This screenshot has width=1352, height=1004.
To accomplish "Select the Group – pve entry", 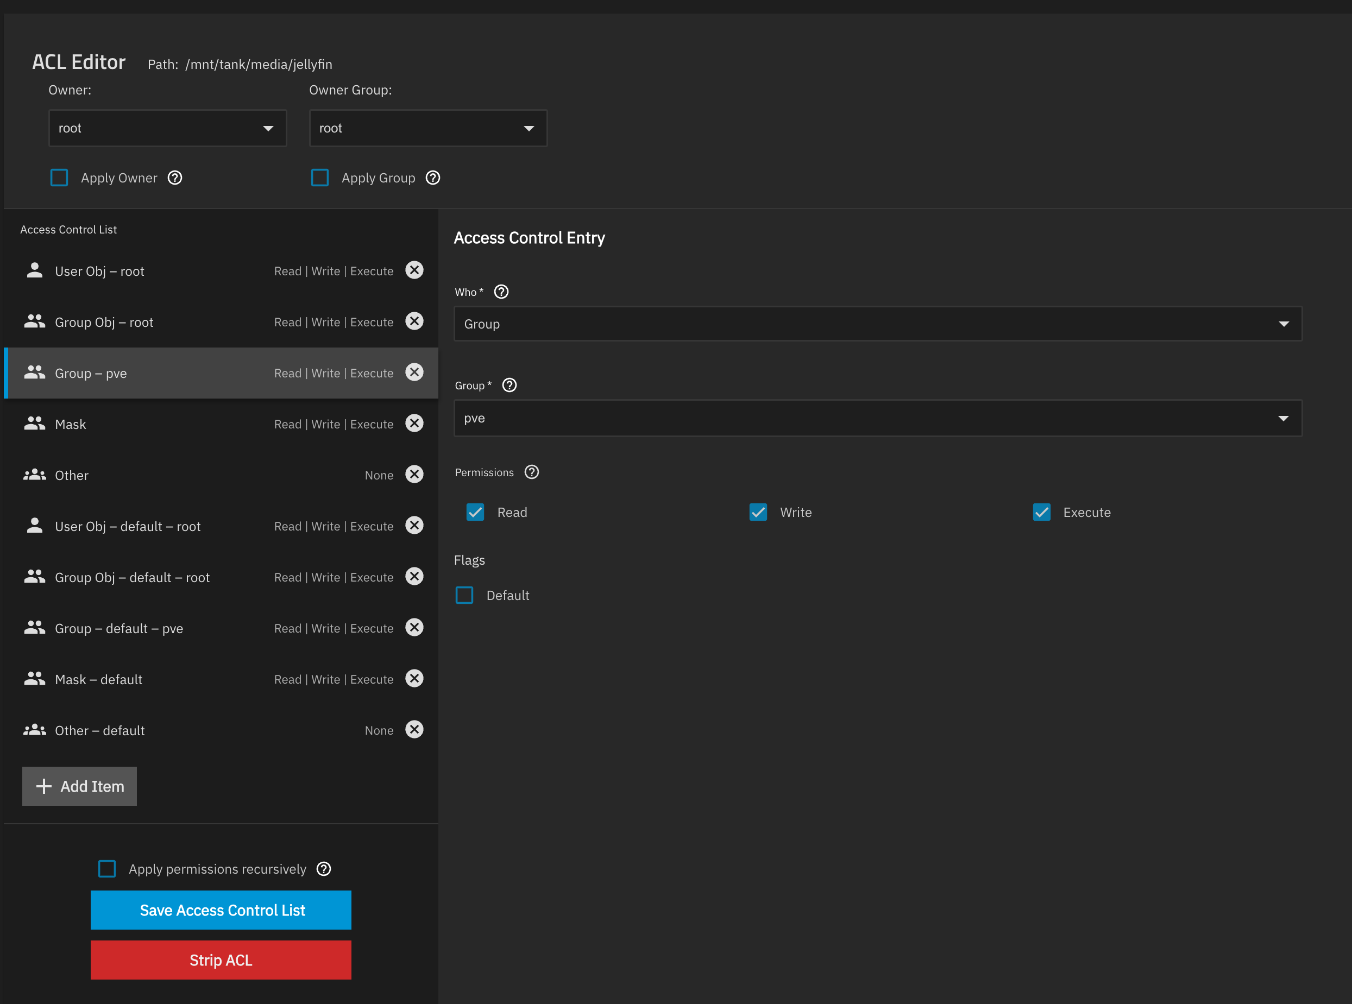I will 221,372.
